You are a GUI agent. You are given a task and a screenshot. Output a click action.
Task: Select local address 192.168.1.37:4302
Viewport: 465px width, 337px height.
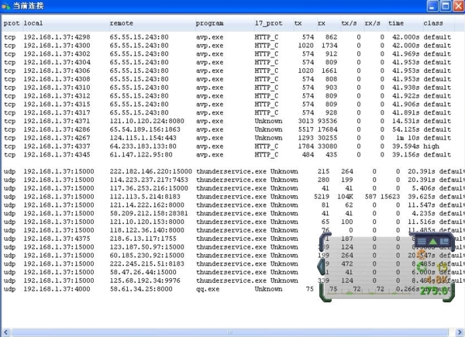57,54
